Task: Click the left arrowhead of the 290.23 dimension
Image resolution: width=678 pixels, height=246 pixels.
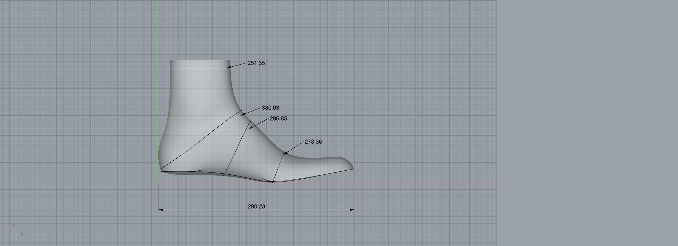Action: tap(160, 210)
